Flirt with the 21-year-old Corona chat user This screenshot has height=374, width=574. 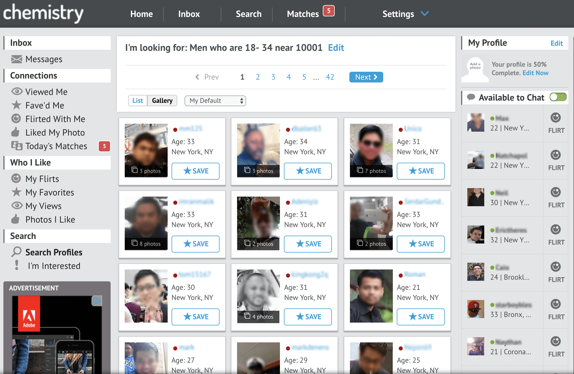[x=556, y=347]
